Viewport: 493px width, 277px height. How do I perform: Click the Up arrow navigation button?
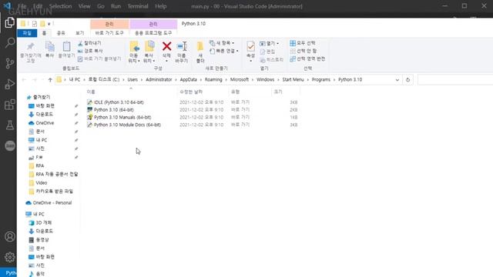click(50, 80)
